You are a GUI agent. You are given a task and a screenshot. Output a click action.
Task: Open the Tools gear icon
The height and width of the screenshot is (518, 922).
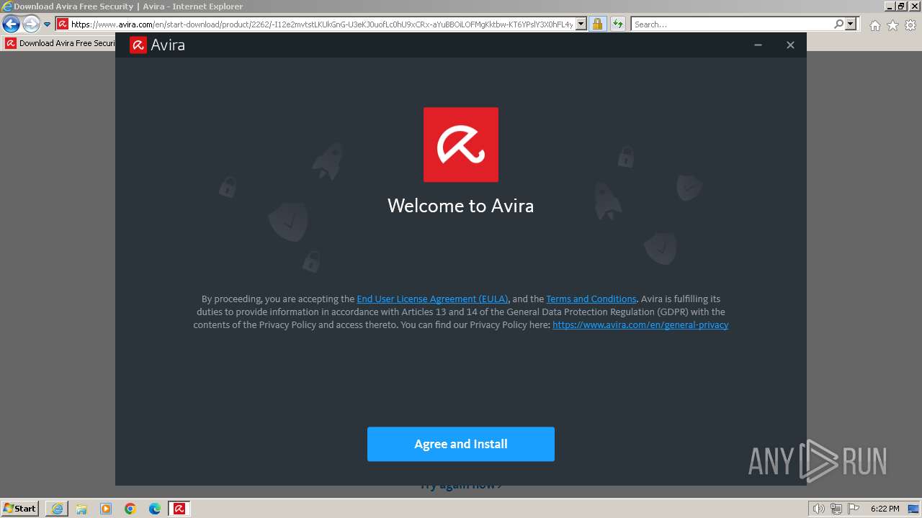pos(910,25)
